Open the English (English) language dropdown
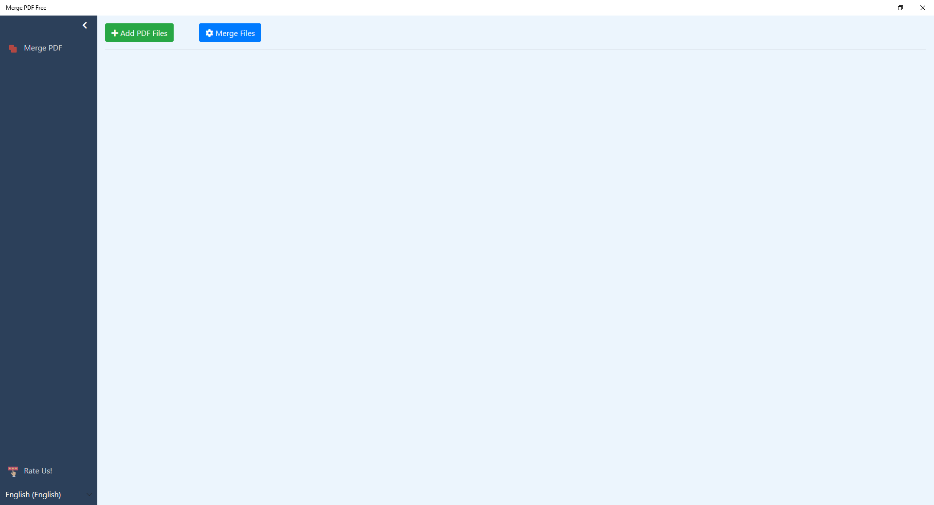Viewport: 934px width, 505px height. [49, 494]
